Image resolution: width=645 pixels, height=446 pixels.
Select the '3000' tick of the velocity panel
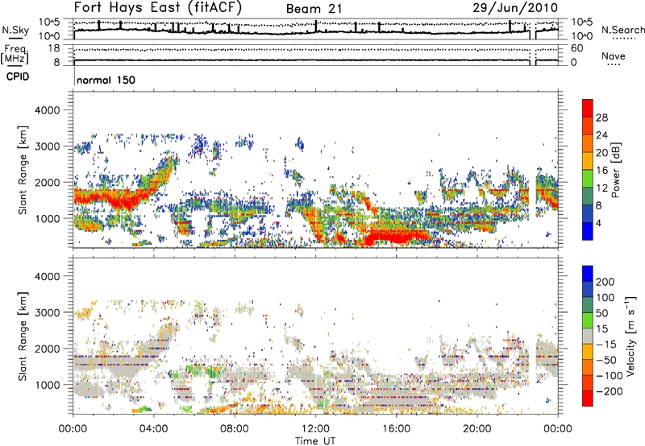click(48, 312)
